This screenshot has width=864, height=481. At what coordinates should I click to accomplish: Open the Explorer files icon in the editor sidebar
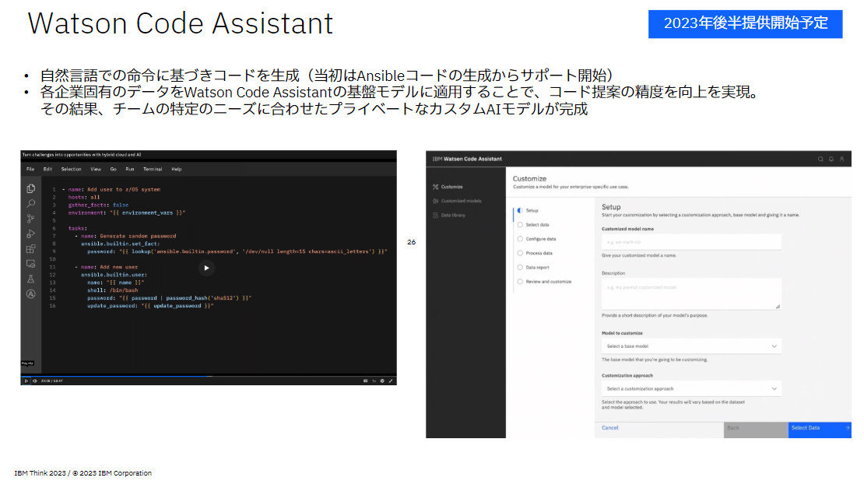[x=30, y=188]
